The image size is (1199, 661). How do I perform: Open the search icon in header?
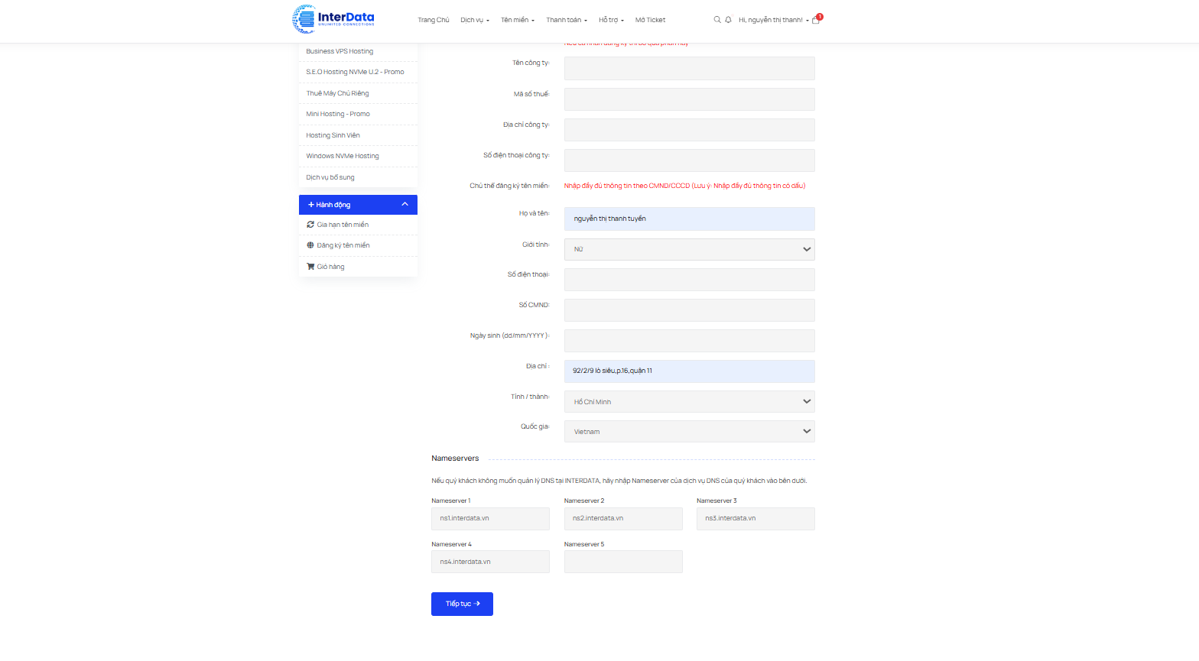click(717, 20)
